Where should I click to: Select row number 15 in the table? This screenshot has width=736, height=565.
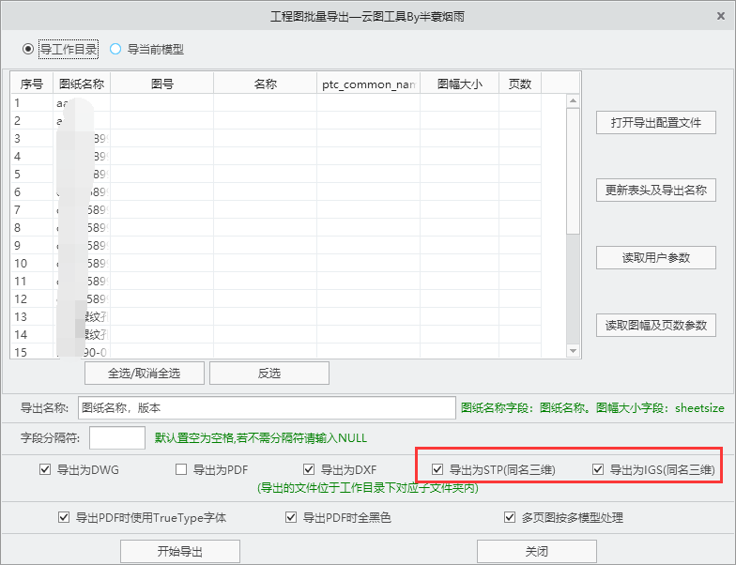[x=276, y=351]
